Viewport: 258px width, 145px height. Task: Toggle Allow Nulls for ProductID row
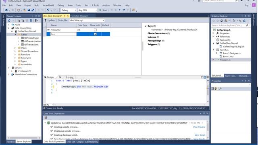pyautogui.click(x=95, y=30)
